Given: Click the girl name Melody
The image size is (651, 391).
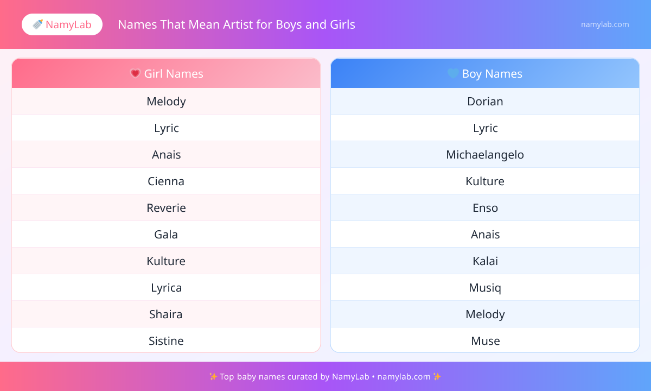Looking at the screenshot, I should click(x=166, y=102).
